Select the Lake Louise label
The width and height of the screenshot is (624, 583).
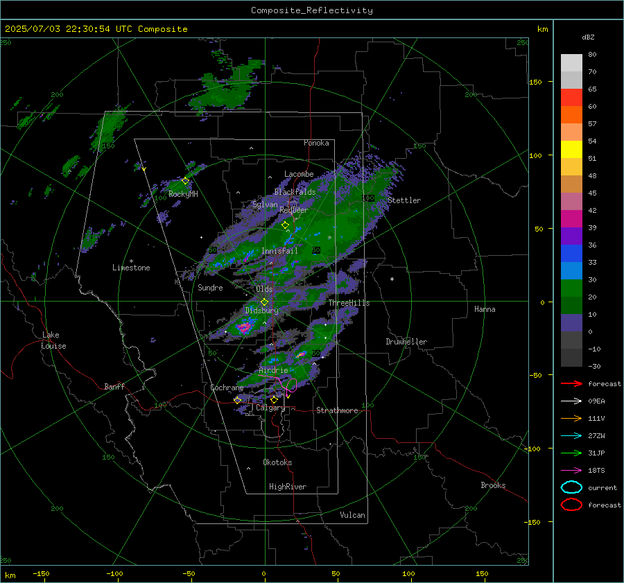coord(53,340)
